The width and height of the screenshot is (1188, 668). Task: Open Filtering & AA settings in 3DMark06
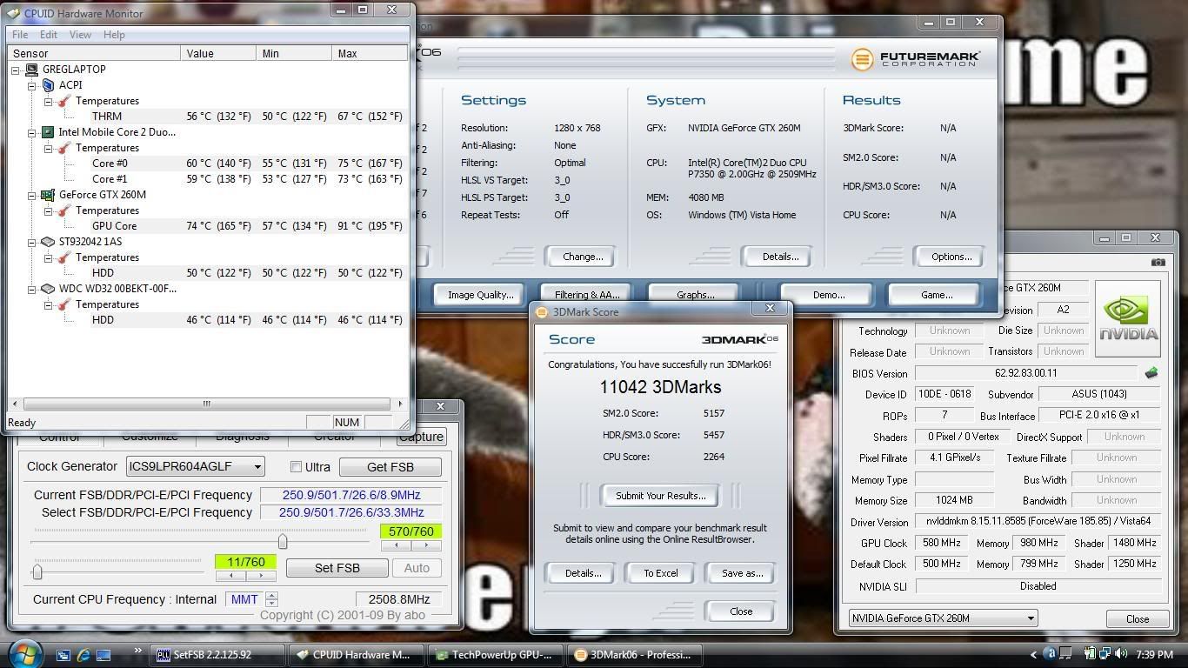click(x=587, y=295)
